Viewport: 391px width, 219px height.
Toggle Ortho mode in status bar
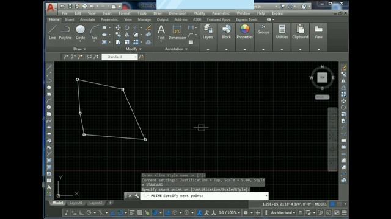tap(81, 213)
